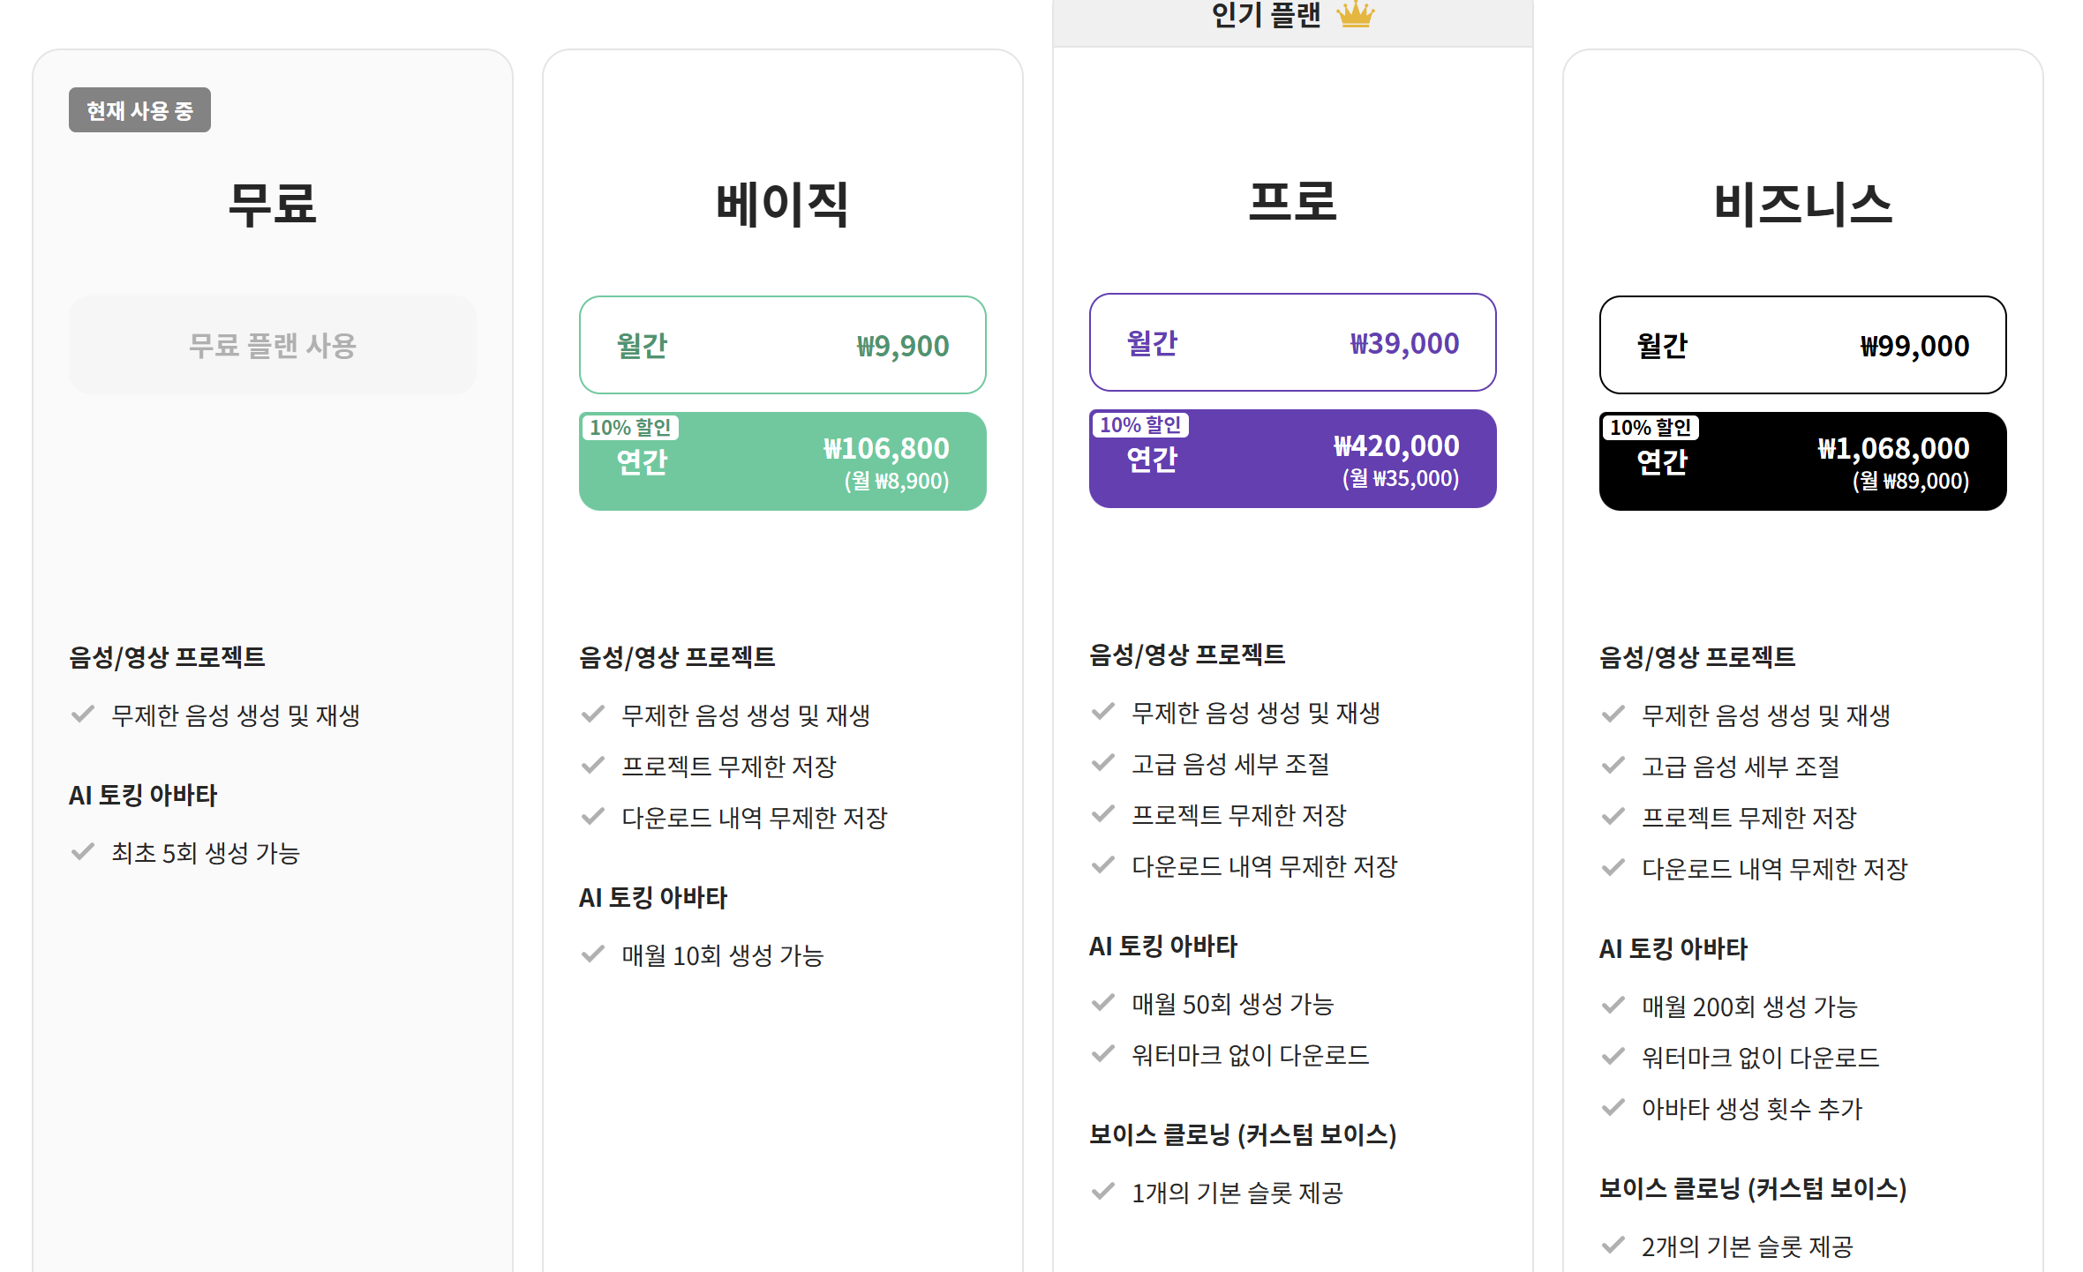The width and height of the screenshot is (2083, 1272).
Task: Select 베이직 monthly plan ₩9,900
Action: (783, 345)
